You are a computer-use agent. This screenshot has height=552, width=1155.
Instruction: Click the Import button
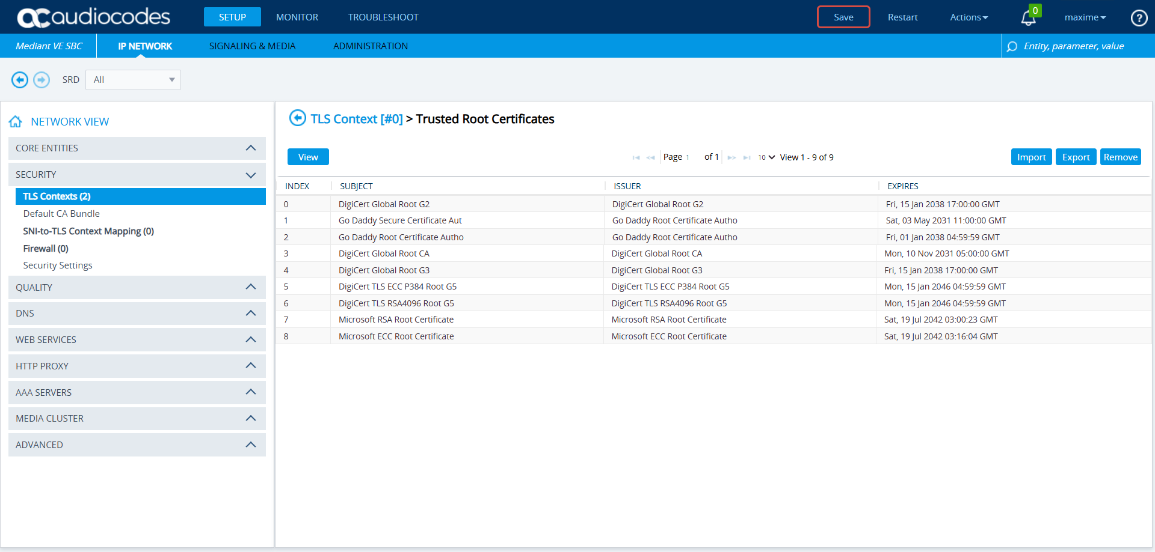point(1031,157)
